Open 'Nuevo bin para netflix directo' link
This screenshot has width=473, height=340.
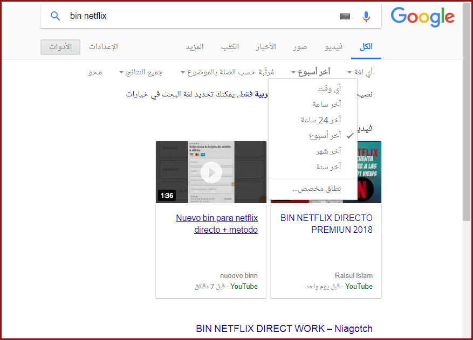pyautogui.click(x=217, y=224)
